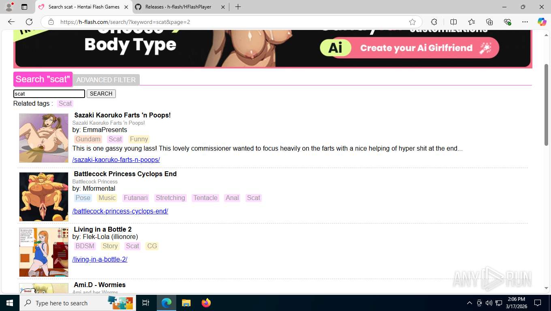
Task: Open the Windows Start menu
Action: [10, 303]
